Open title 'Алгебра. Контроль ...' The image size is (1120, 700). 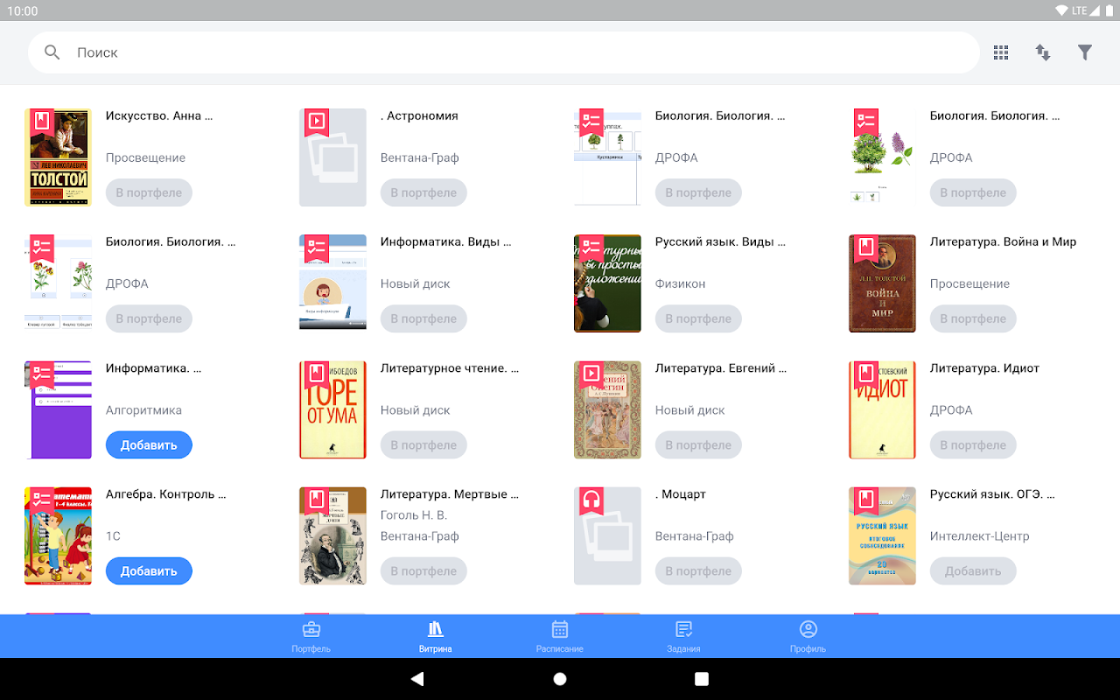pos(166,494)
